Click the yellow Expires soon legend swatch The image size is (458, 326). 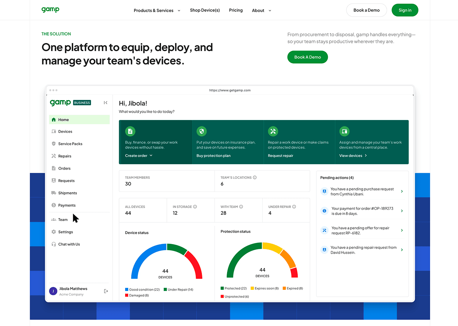(x=252, y=288)
